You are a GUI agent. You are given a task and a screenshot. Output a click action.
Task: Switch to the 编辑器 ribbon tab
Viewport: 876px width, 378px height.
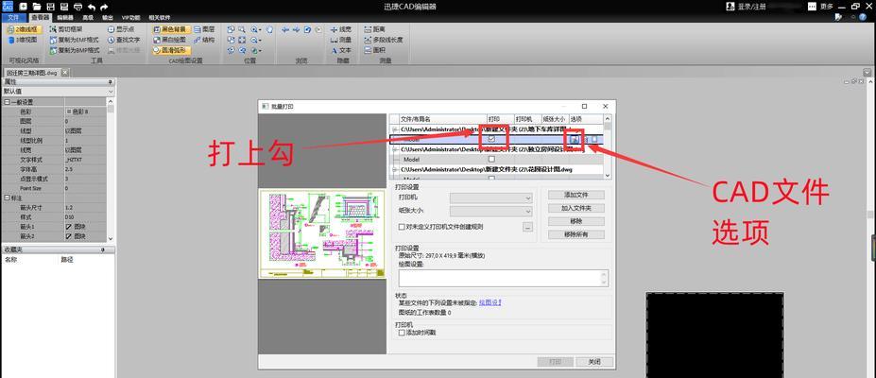pyautogui.click(x=65, y=17)
